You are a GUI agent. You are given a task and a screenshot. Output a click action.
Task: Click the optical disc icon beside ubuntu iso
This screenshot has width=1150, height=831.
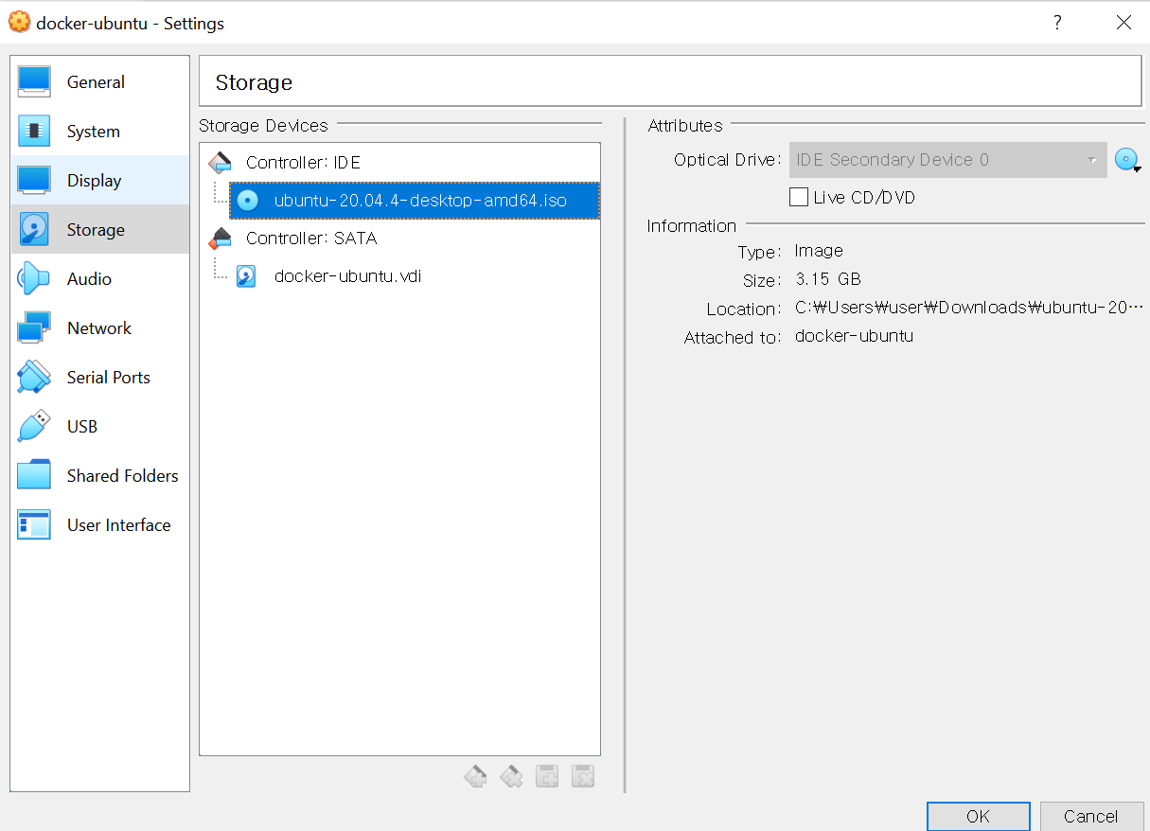pyautogui.click(x=247, y=201)
